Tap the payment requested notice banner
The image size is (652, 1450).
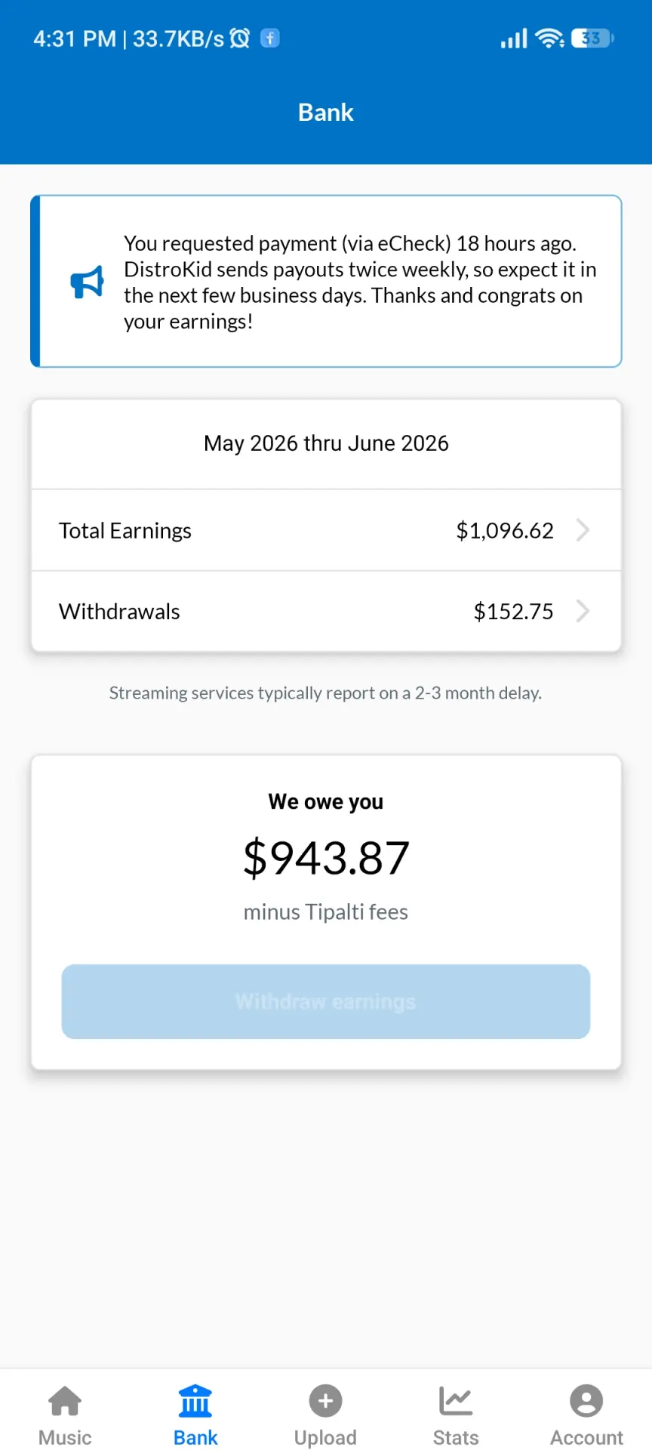[326, 282]
